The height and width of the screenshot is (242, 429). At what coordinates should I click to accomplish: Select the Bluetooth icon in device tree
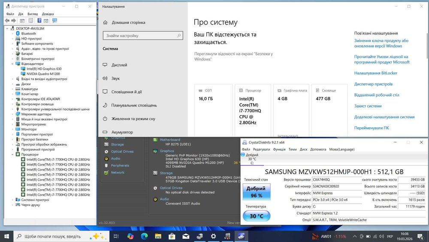click(18, 34)
